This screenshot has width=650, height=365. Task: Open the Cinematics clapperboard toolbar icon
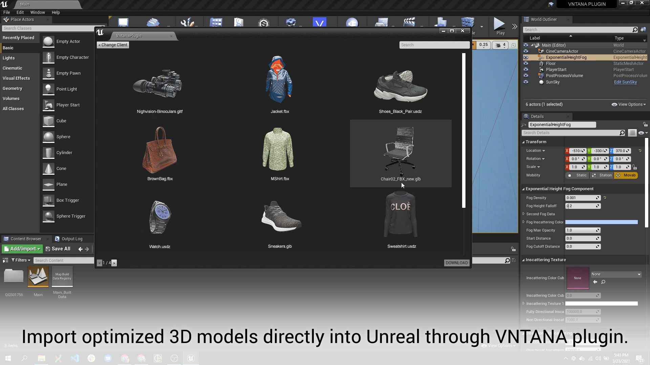410,22
